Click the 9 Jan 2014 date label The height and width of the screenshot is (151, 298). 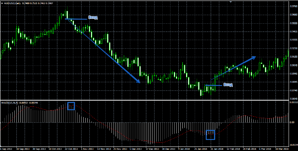pos(184,149)
